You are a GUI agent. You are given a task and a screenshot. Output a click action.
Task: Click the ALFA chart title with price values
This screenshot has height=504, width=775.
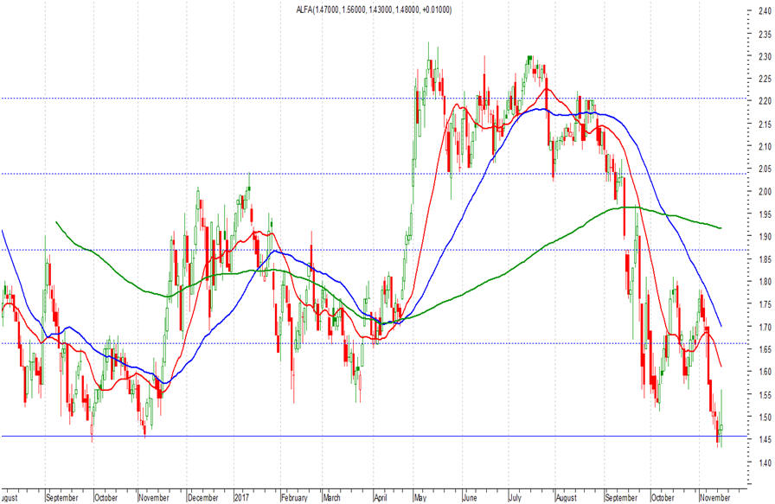click(x=374, y=10)
